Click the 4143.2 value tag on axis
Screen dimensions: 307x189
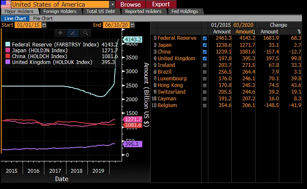pos(133,39)
